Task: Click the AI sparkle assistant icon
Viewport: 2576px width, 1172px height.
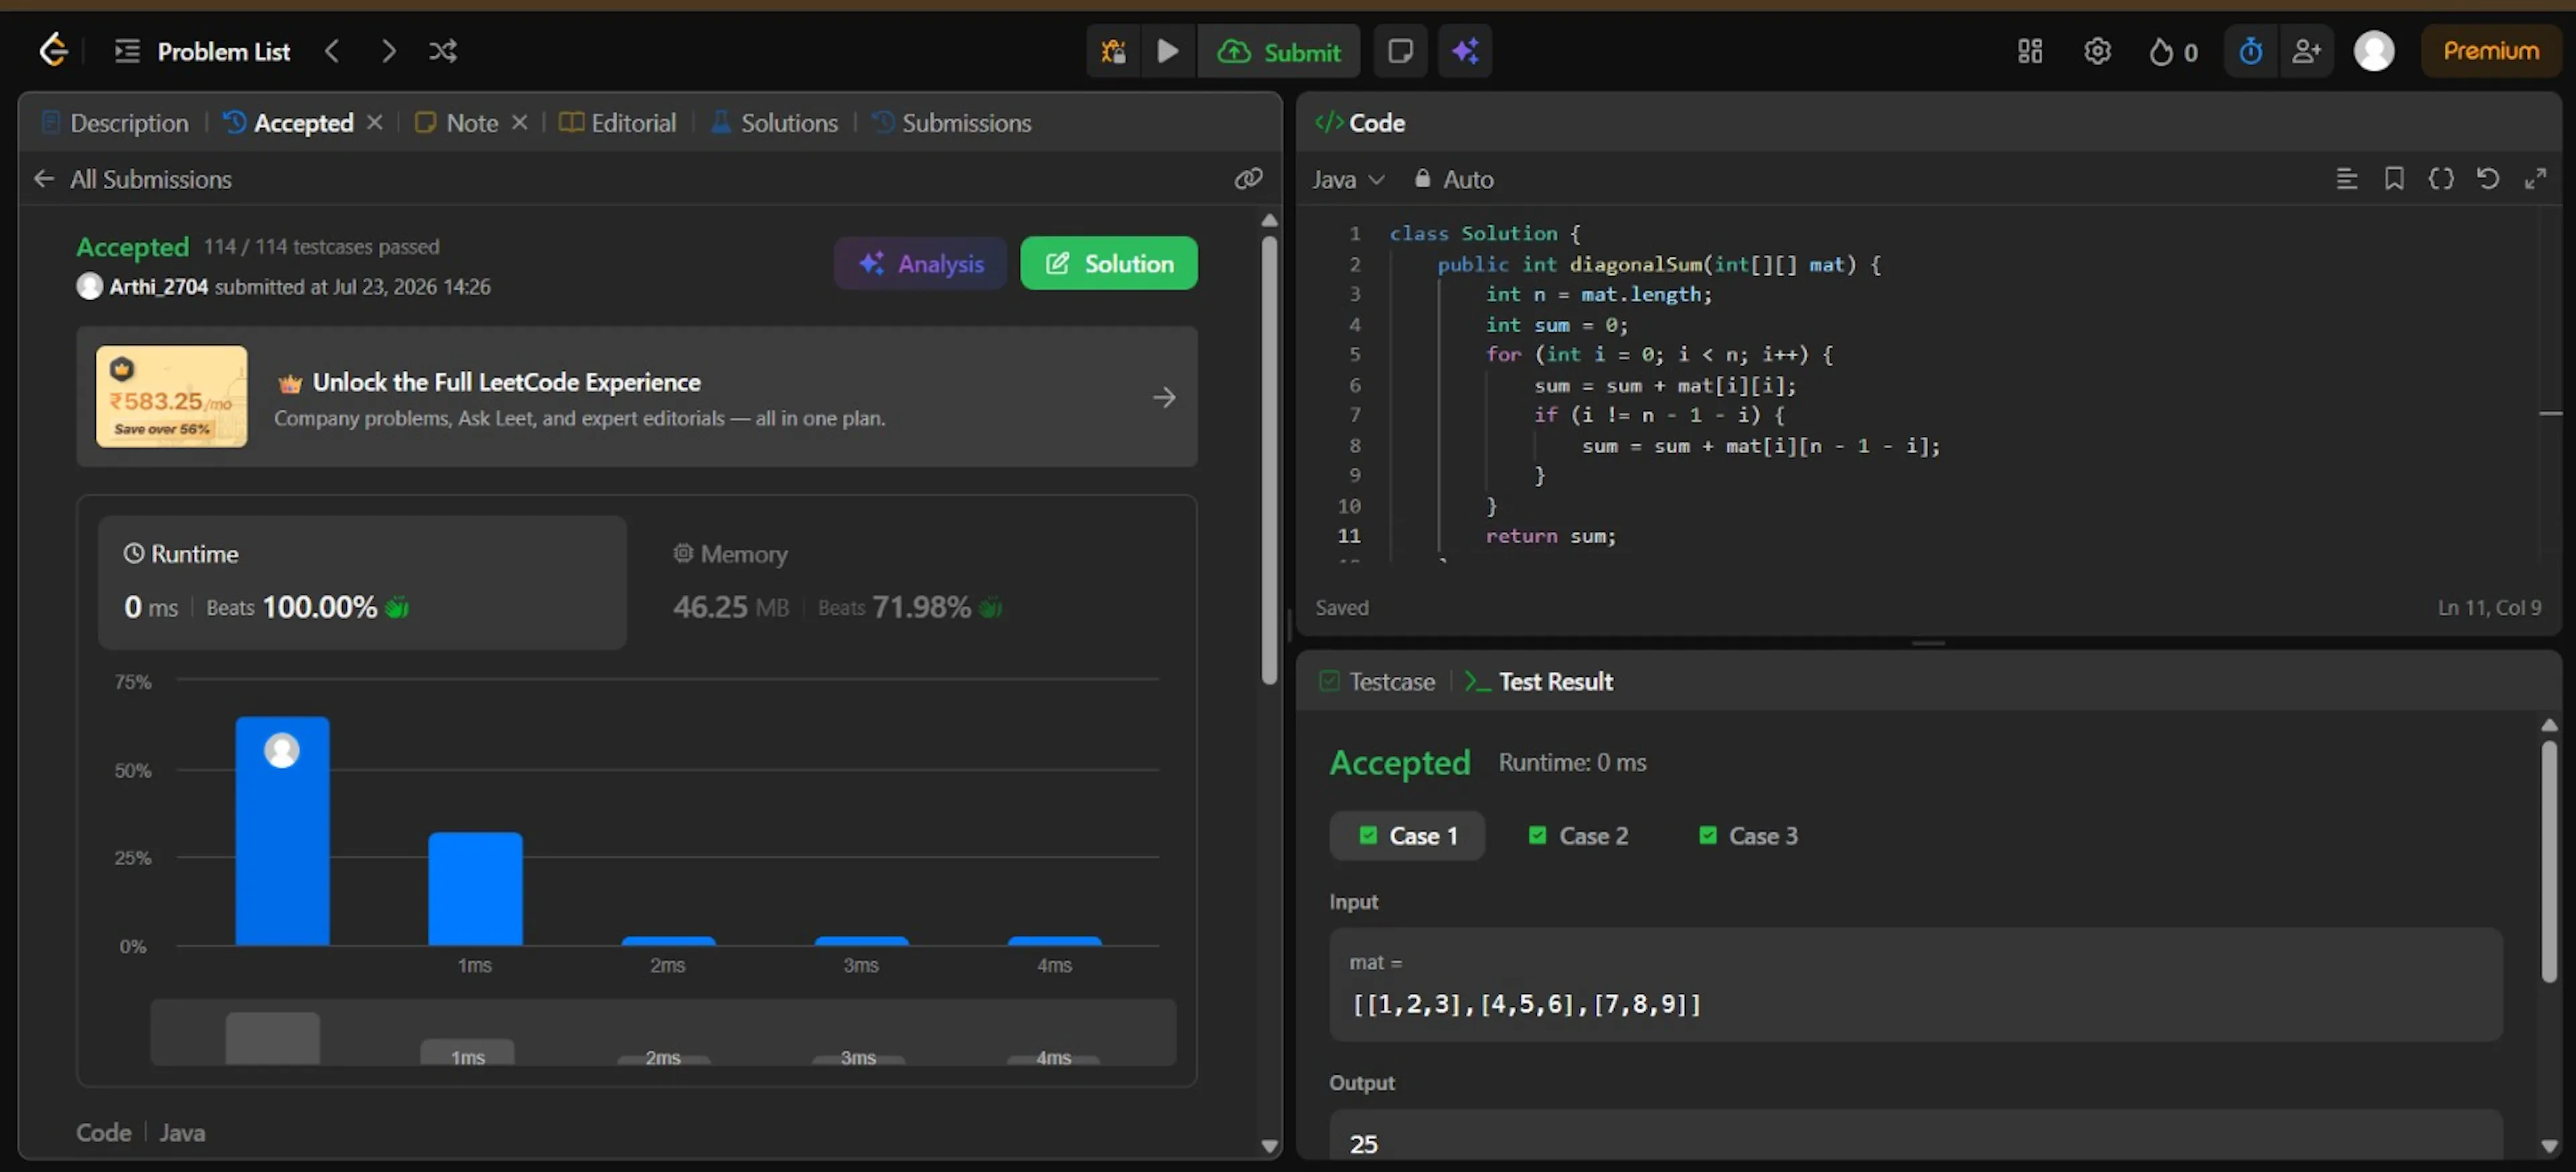Action: click(x=1465, y=51)
